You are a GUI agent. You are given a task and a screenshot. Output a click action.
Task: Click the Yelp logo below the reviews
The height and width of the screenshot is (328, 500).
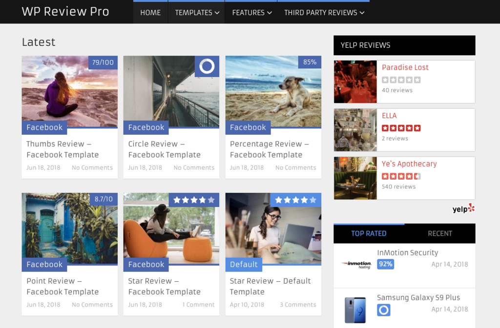(463, 209)
